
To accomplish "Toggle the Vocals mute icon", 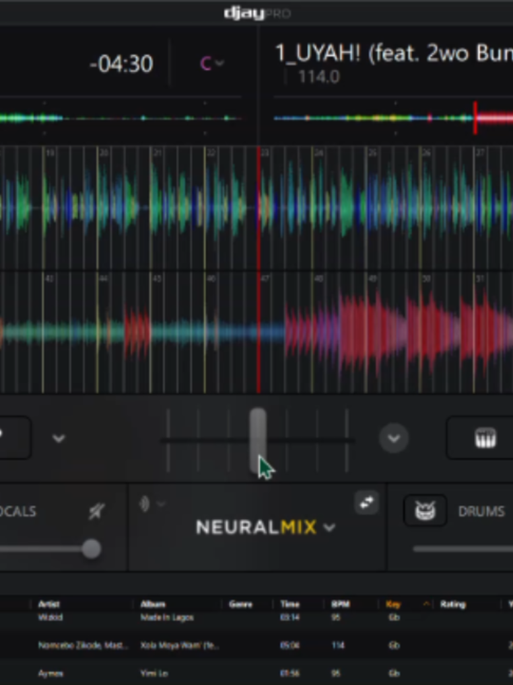I will (x=96, y=511).
